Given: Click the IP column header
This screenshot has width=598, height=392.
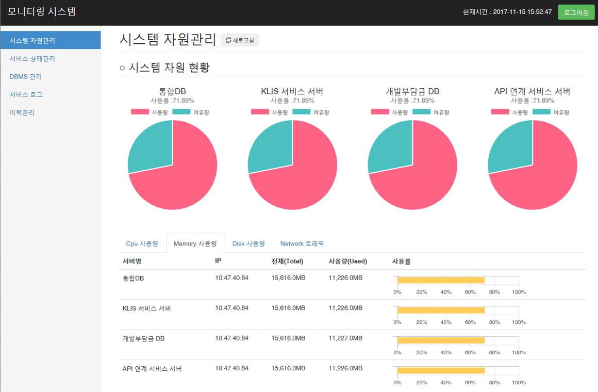Looking at the screenshot, I should pyautogui.click(x=218, y=261).
